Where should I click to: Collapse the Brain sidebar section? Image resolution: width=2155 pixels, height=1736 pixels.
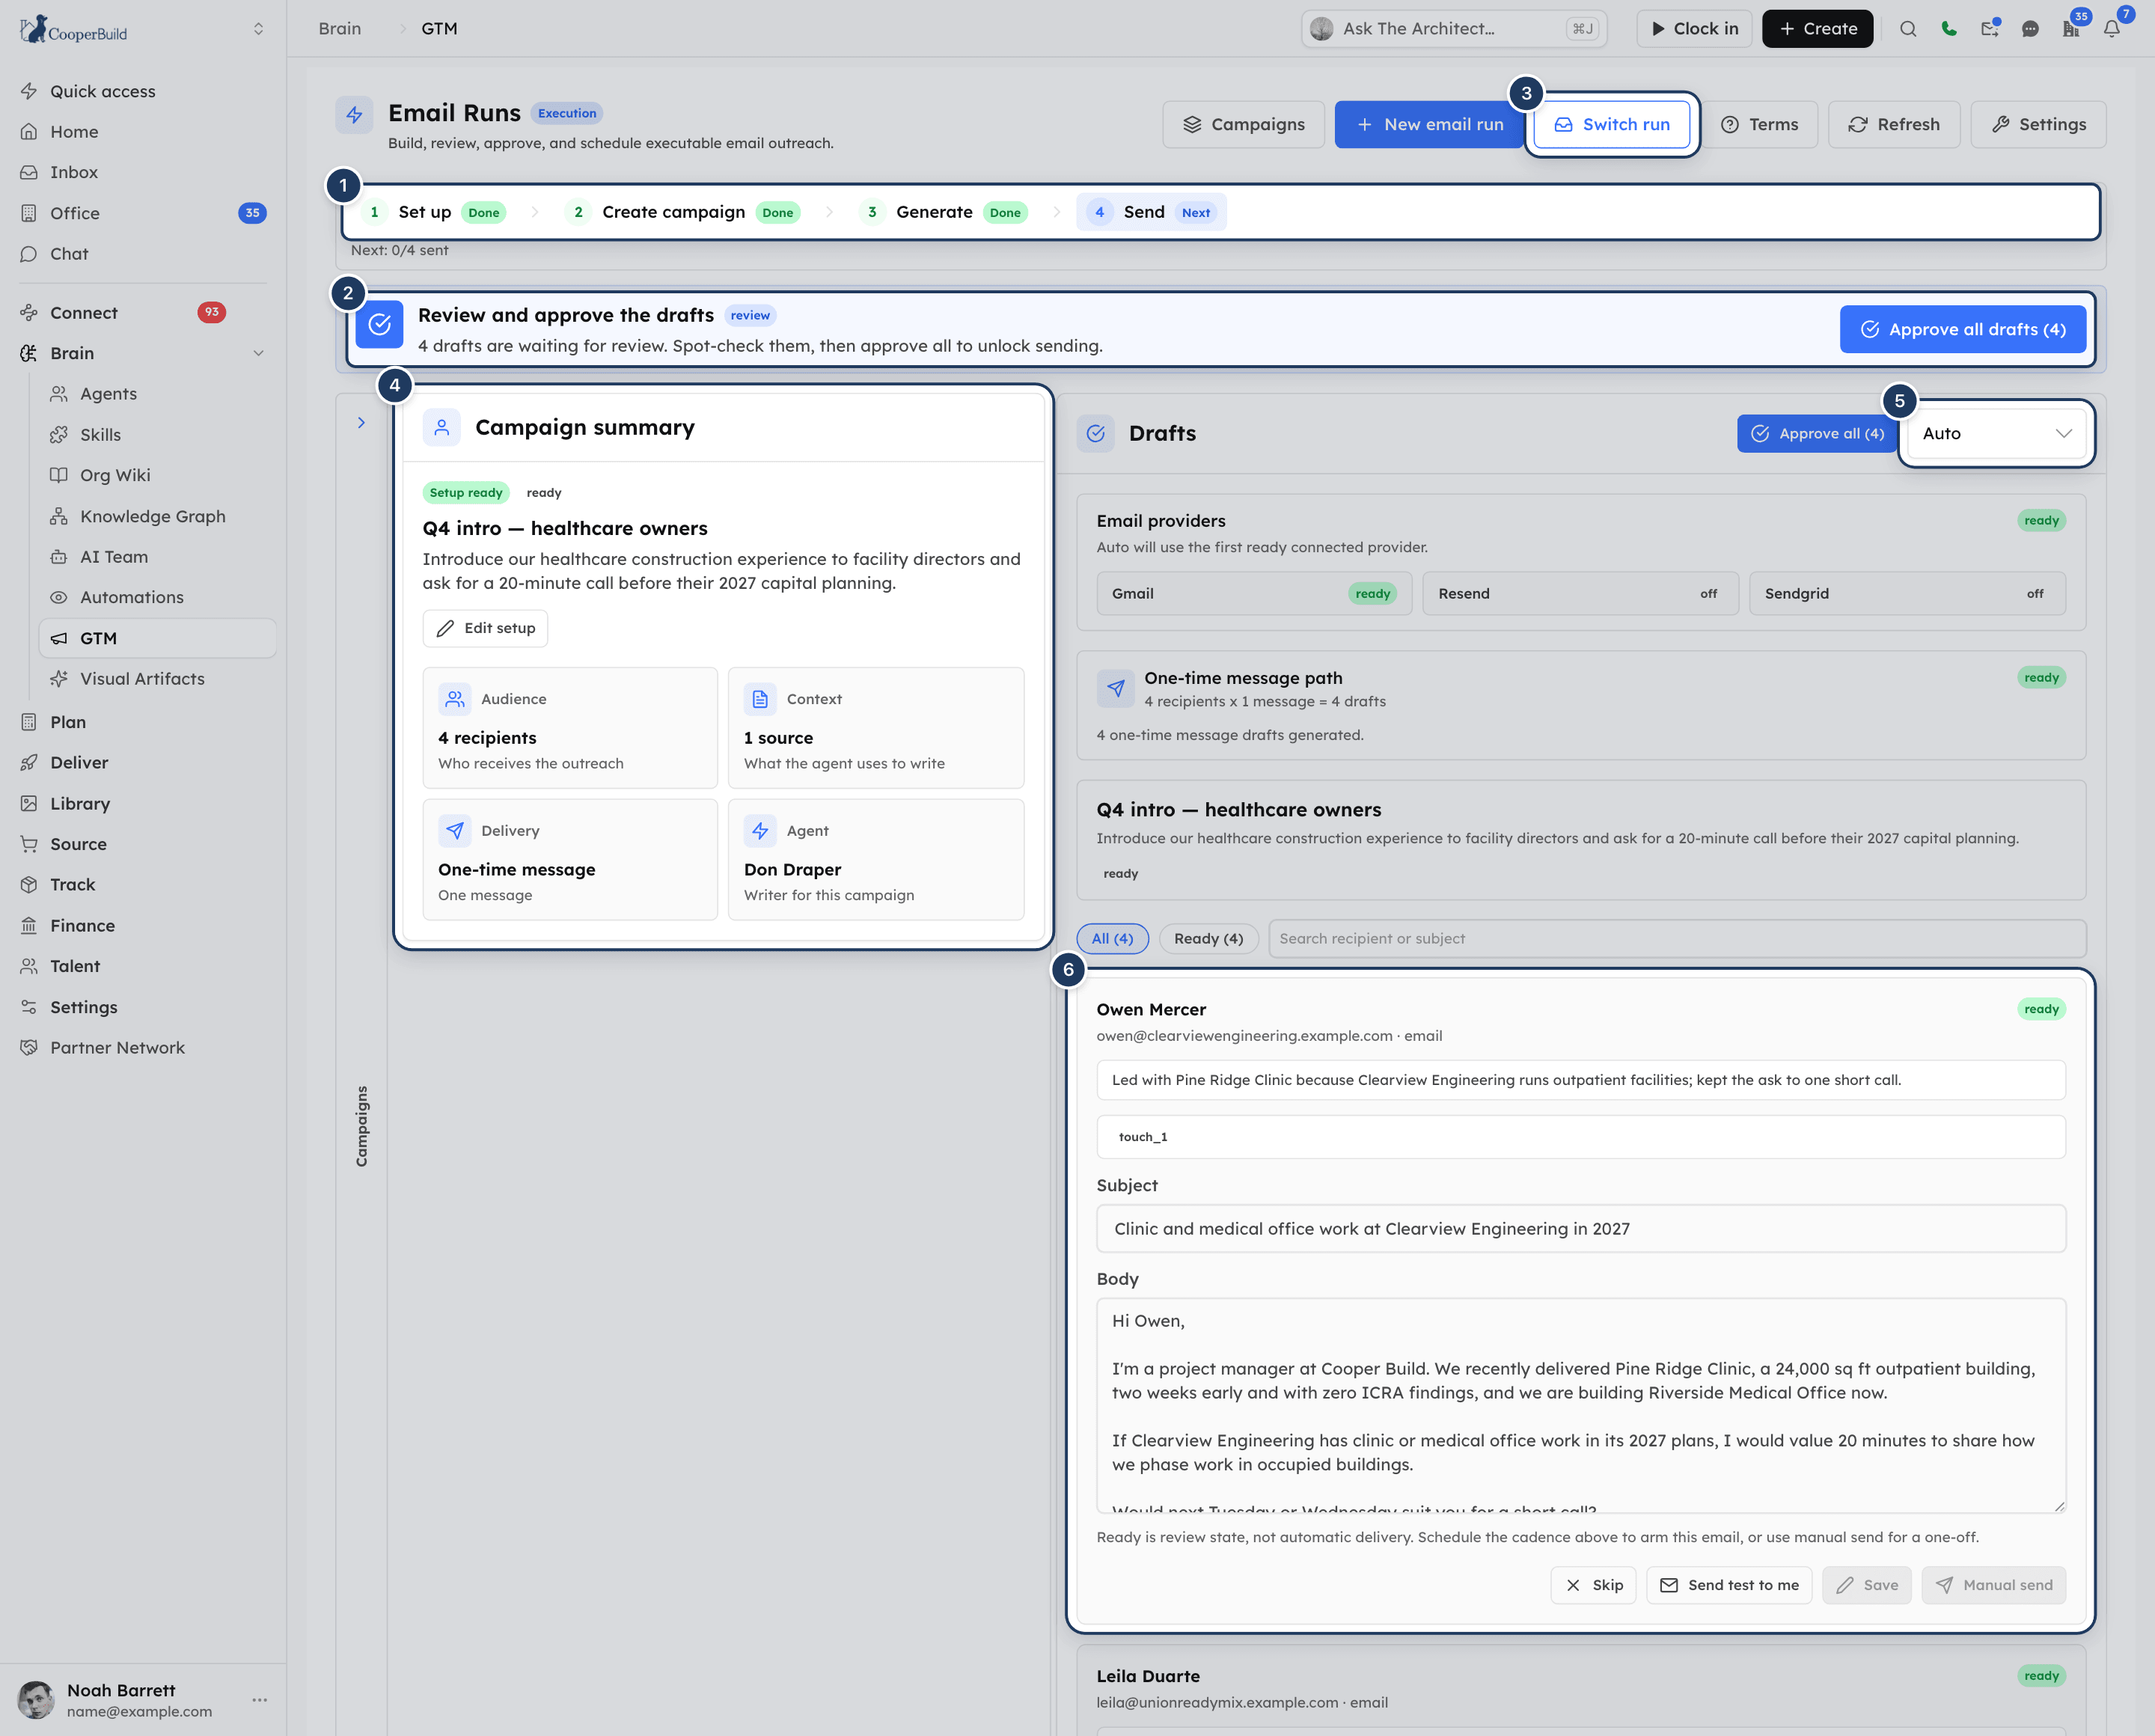pyautogui.click(x=259, y=353)
